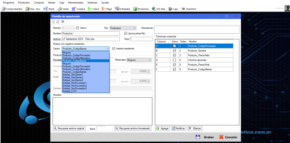Click the delete X icon in dialog toolbar
This screenshot has height=143, width=290.
coord(63,22)
